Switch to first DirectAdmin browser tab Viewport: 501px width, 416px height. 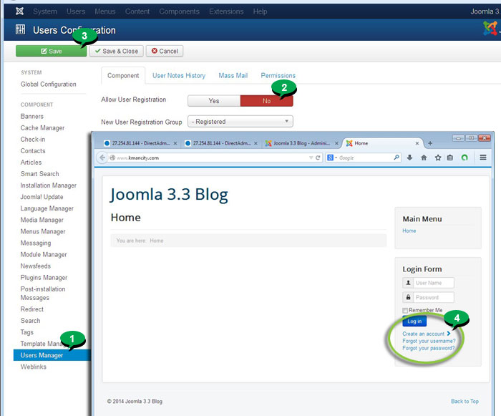pyautogui.click(x=140, y=143)
